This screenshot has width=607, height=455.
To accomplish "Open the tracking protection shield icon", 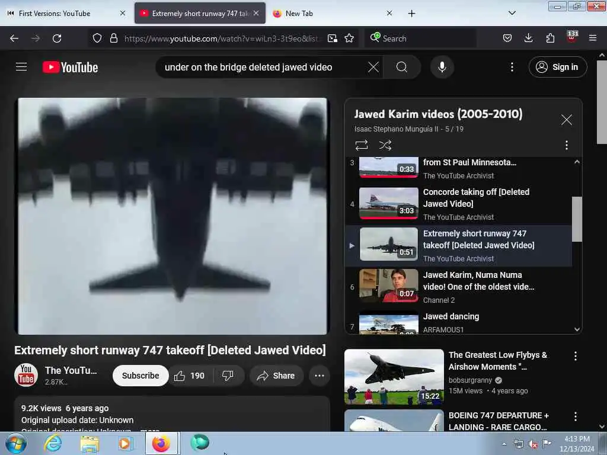I will (x=97, y=39).
